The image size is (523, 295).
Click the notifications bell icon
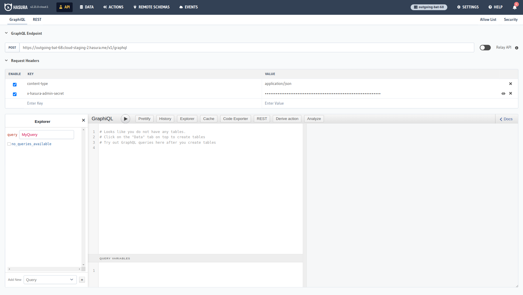pos(515,7)
